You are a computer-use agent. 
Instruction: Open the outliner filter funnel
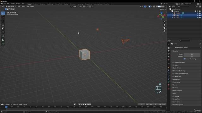point(196,6)
